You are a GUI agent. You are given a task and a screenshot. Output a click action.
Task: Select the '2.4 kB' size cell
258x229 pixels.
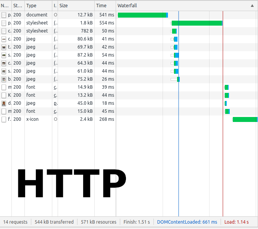(x=86, y=119)
